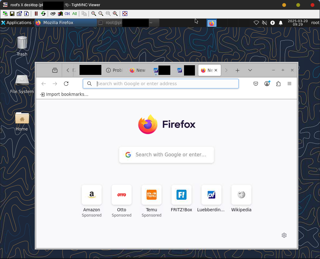Save the connection with the floppy disk icon

point(12,14)
